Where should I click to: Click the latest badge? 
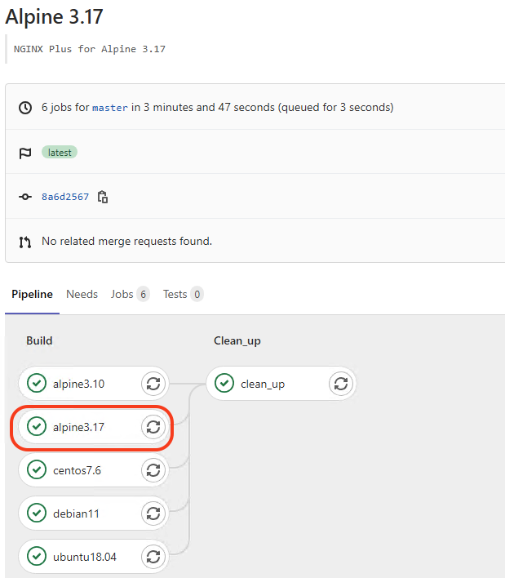60,152
